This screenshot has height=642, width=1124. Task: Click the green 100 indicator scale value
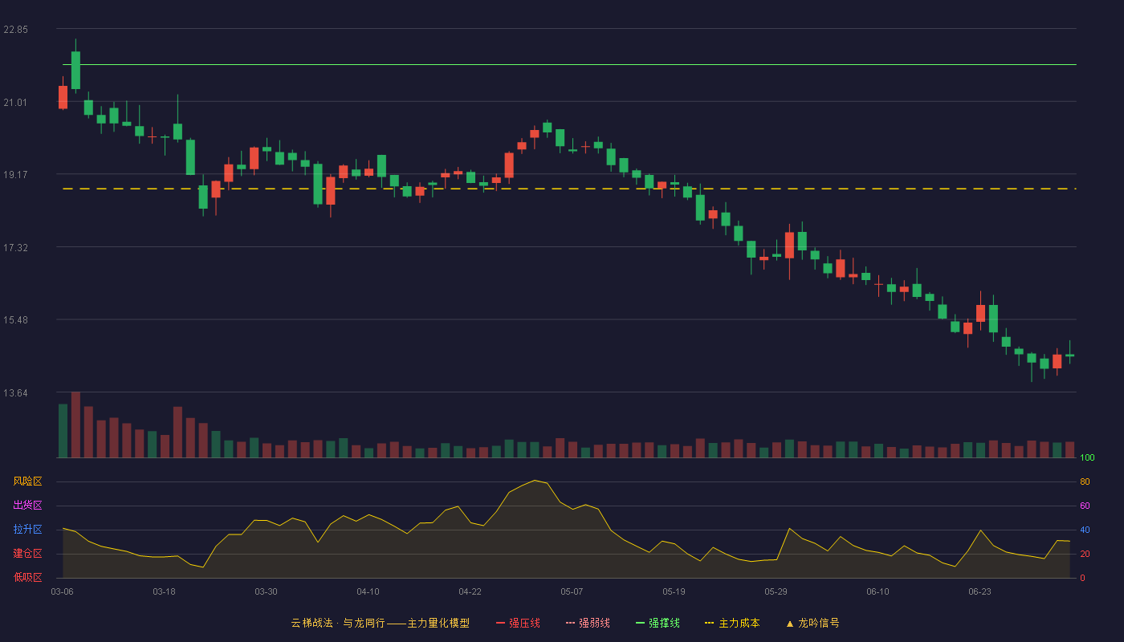point(1087,457)
